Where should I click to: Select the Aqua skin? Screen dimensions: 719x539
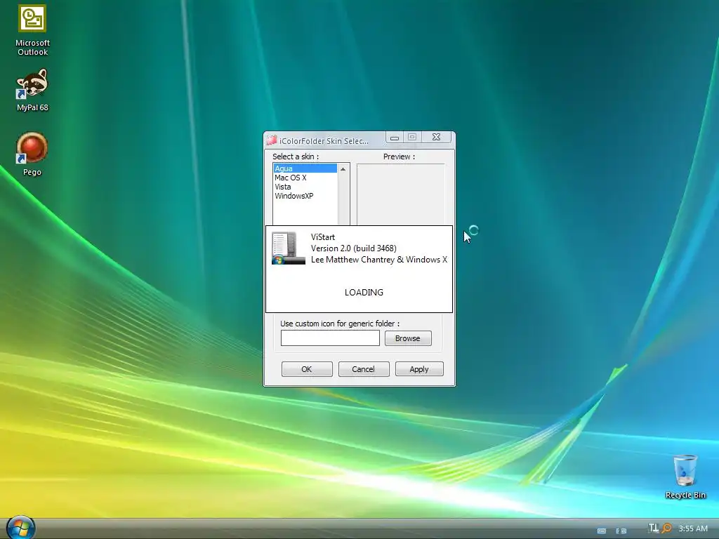[x=305, y=168]
